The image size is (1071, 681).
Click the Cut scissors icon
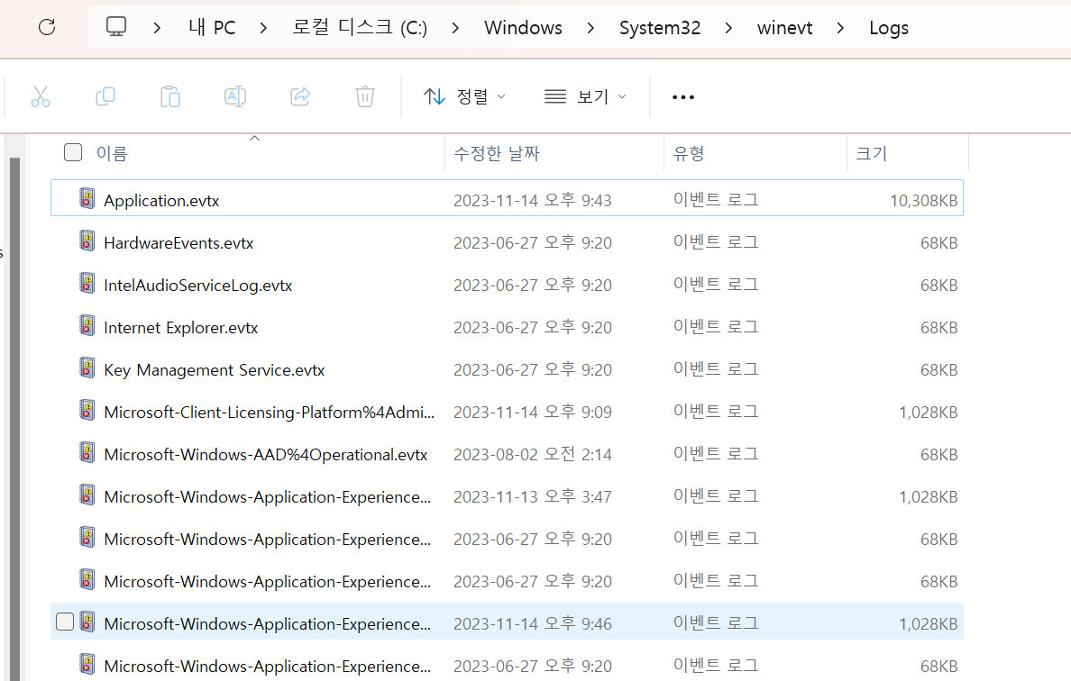point(41,97)
